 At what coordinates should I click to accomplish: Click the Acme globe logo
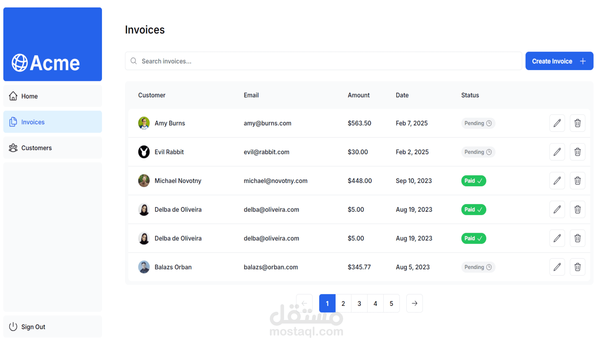pyautogui.click(x=20, y=63)
